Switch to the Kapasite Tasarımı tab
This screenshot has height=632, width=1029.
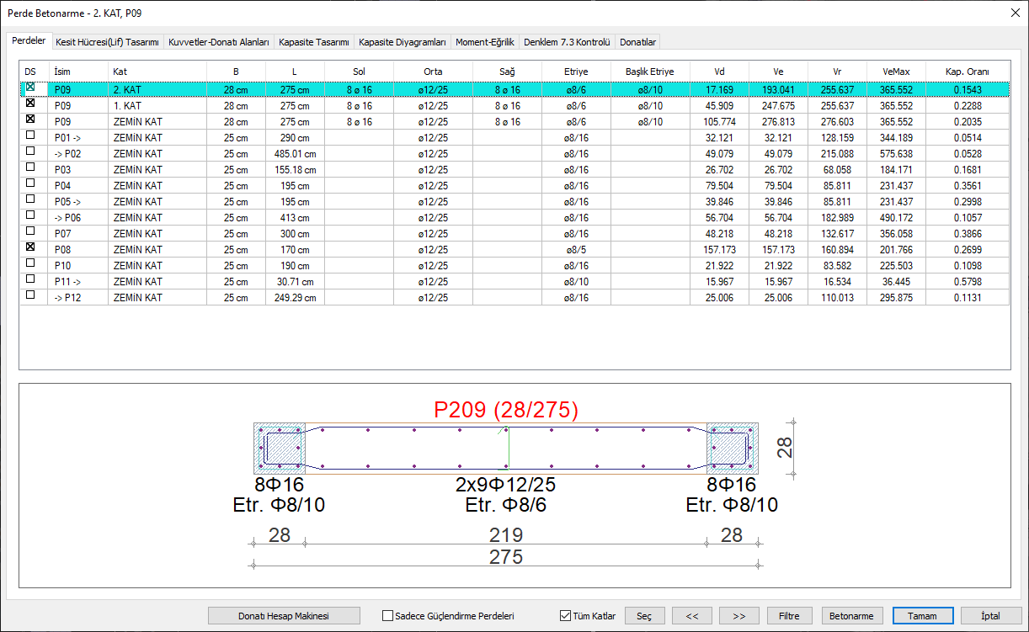pos(313,42)
